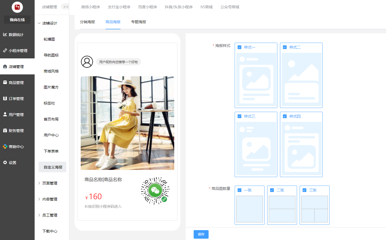Screen dimensions: 386x240
Task: Open 支付宝小程序 platform tab
Action: coord(119,7)
